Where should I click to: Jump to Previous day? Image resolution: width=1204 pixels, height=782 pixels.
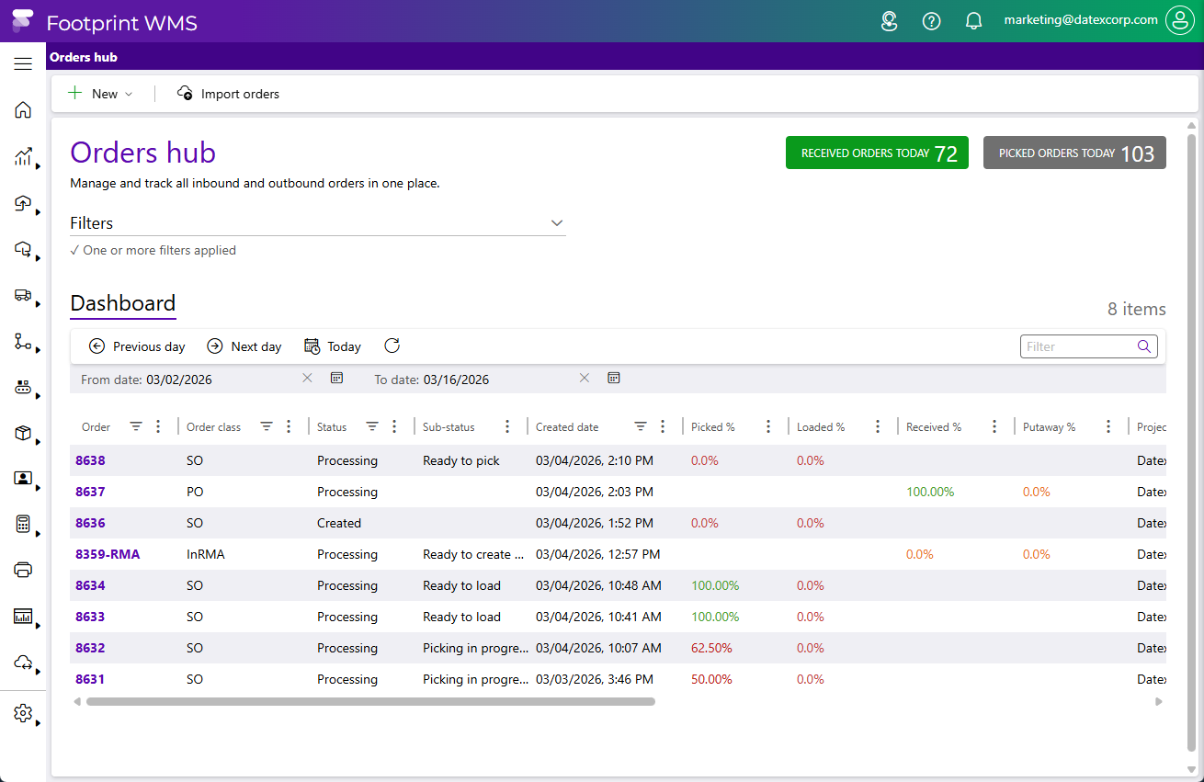point(137,346)
